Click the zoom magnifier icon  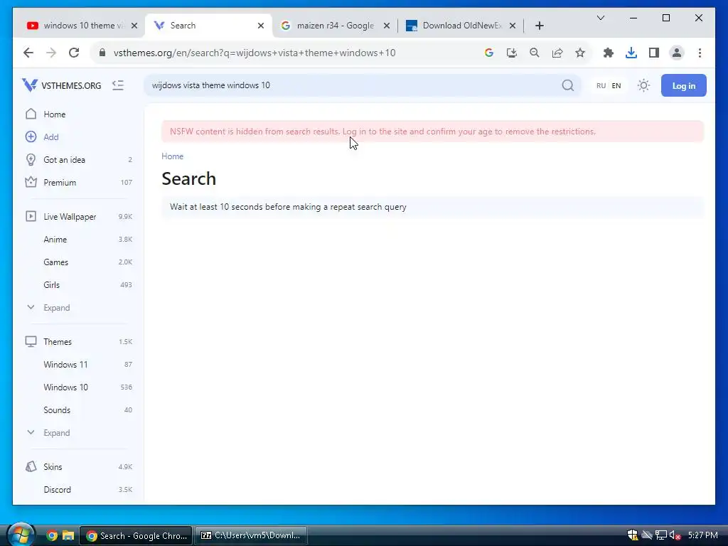[535, 53]
